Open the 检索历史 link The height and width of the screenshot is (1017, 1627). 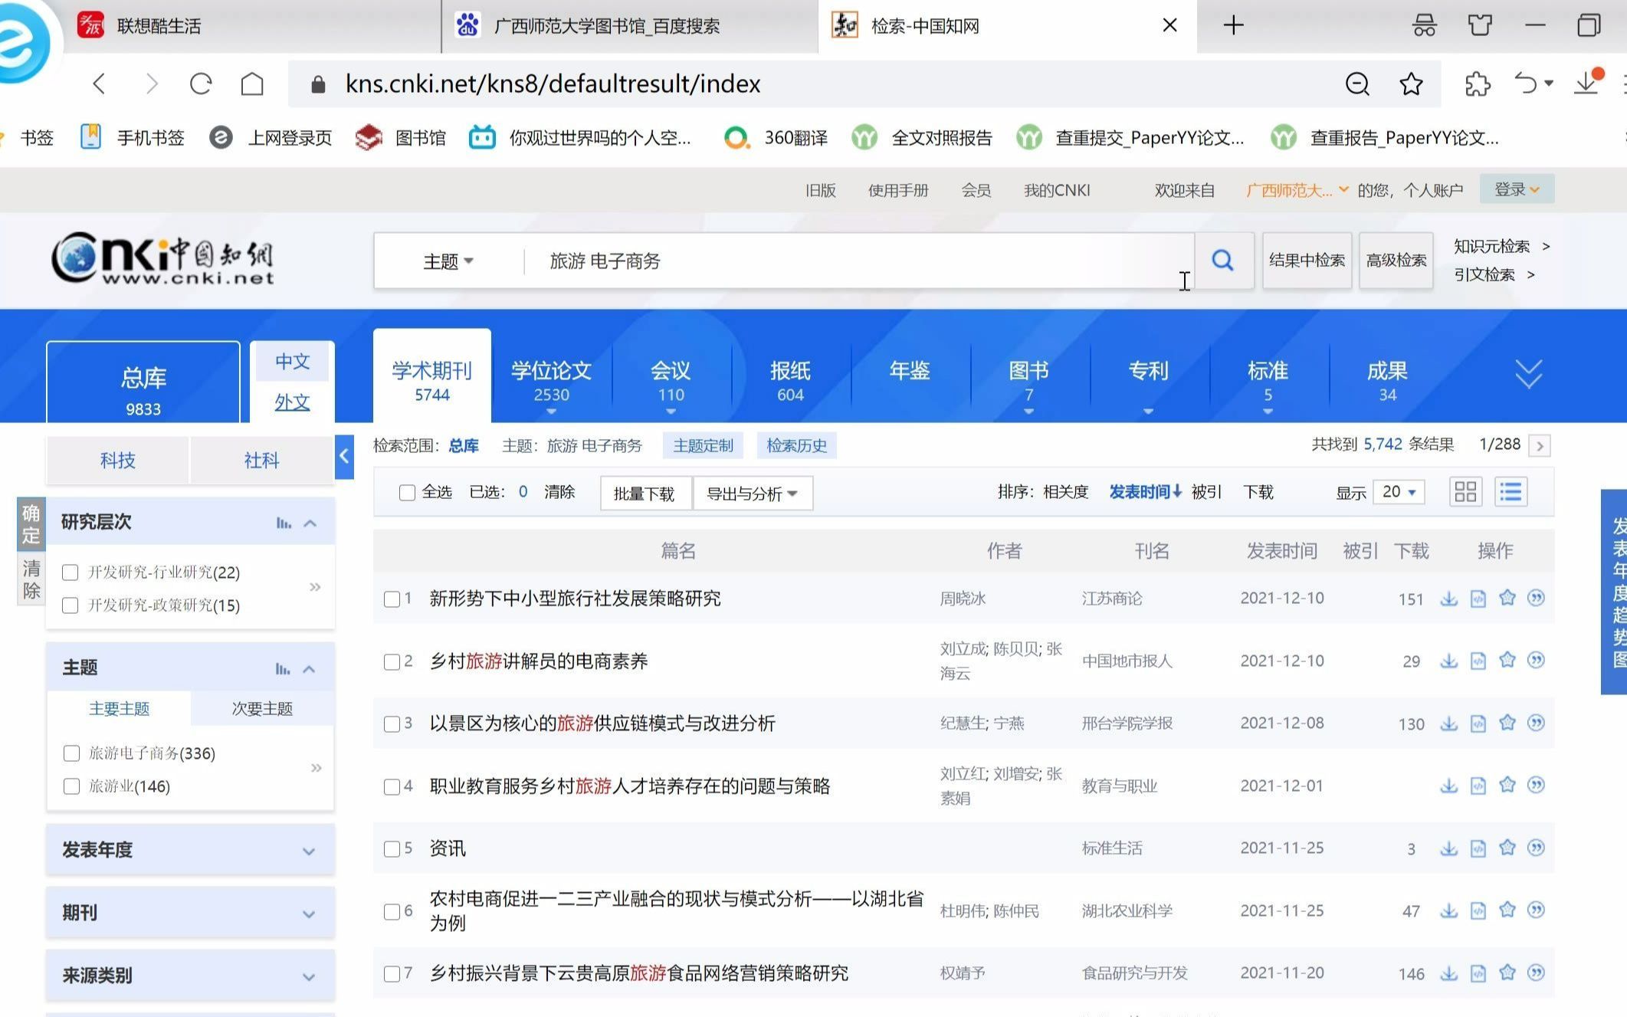[x=796, y=446]
